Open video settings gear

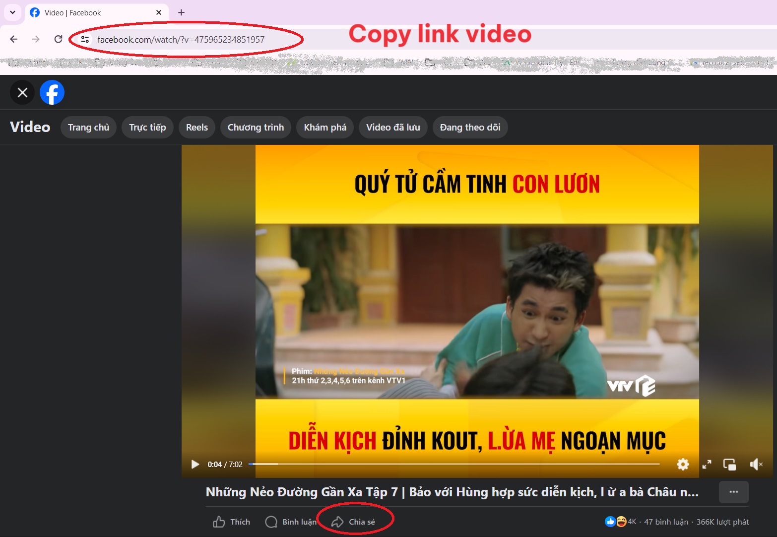683,464
